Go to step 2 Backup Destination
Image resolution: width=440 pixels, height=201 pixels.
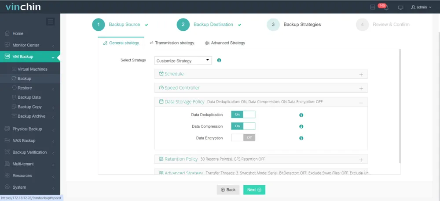coord(209,25)
